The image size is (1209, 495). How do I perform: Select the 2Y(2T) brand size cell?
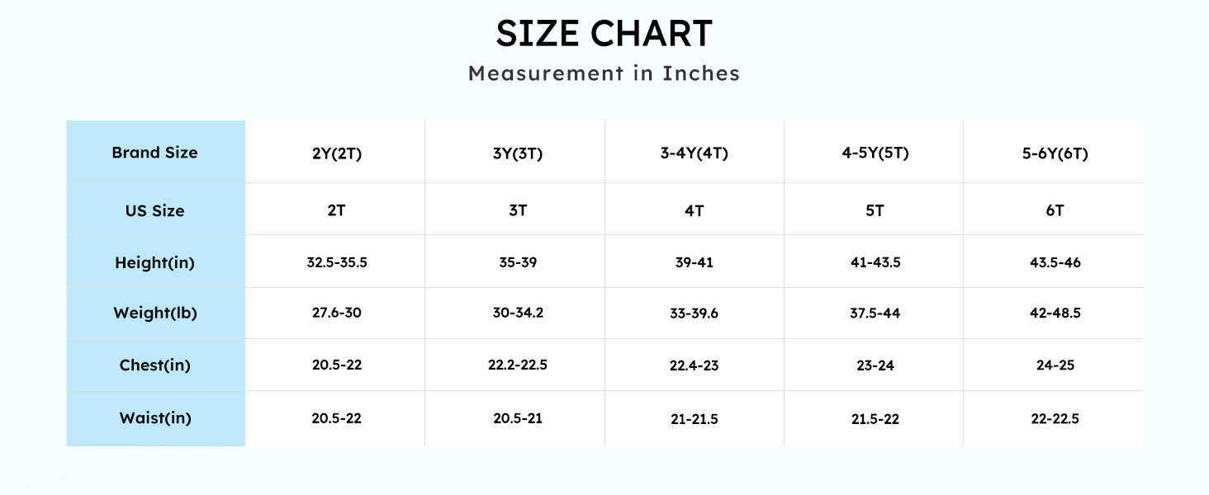[336, 154]
